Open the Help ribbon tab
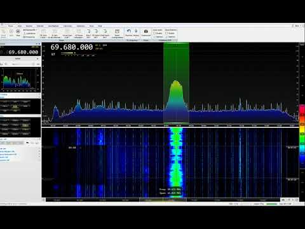Viewport: 305px width, 229px height. point(100,26)
